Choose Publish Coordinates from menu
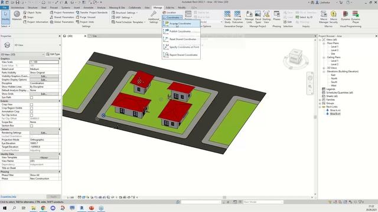378x212 pixels. [x=181, y=31]
